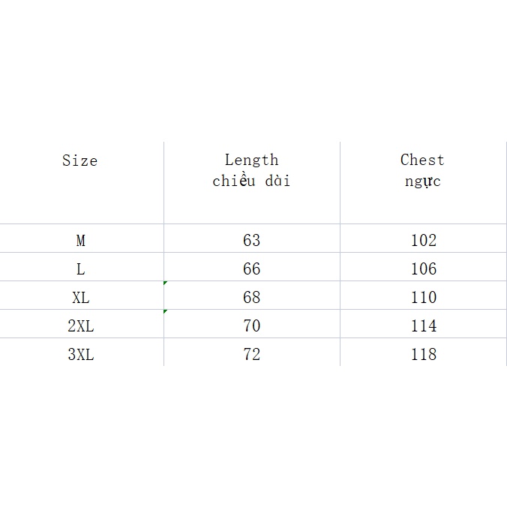Select chest value 106
507x507 pixels.
423,268
